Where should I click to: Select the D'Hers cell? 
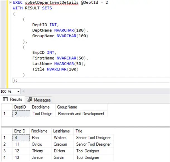[x=60, y=151]
